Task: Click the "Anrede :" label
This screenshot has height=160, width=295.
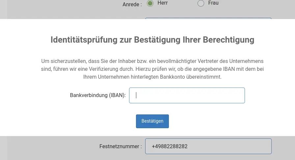Action: click(132, 4)
